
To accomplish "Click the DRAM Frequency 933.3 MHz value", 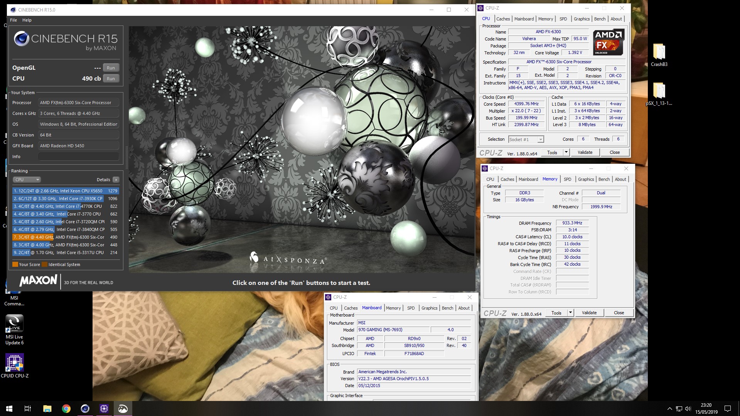I will click(x=572, y=223).
